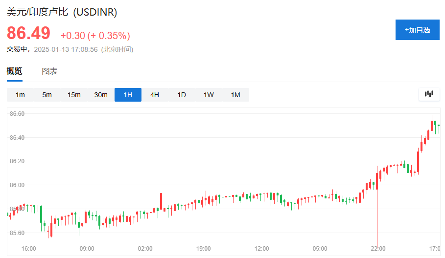The image size is (445, 258).
Task: Click the 交易中 trading status text
Action: click(x=17, y=49)
